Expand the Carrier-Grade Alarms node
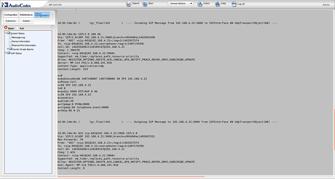The image size is (335, 179). click(8, 49)
